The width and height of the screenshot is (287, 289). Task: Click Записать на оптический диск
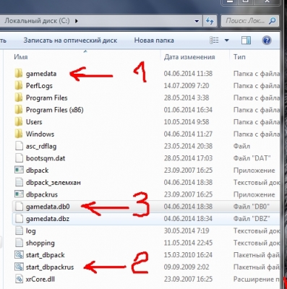(70, 40)
